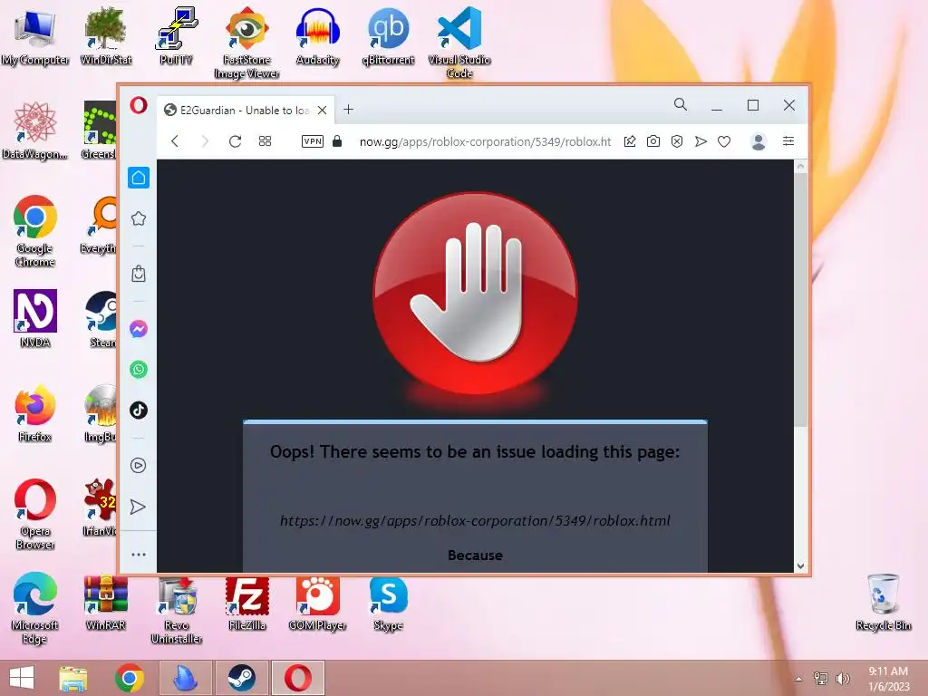Select WinDirStat desktop shortcut

(105, 36)
